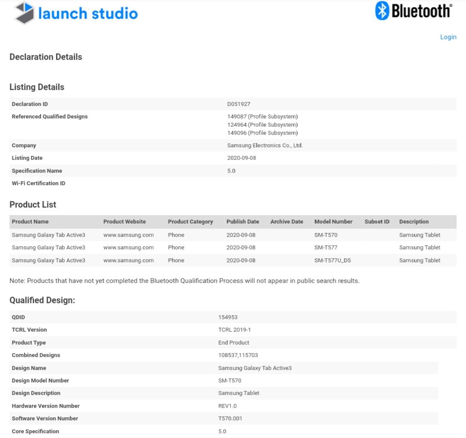The width and height of the screenshot is (466, 438).
Task: Open www.samsung.com link in SM-T570 row
Action: coord(128,235)
